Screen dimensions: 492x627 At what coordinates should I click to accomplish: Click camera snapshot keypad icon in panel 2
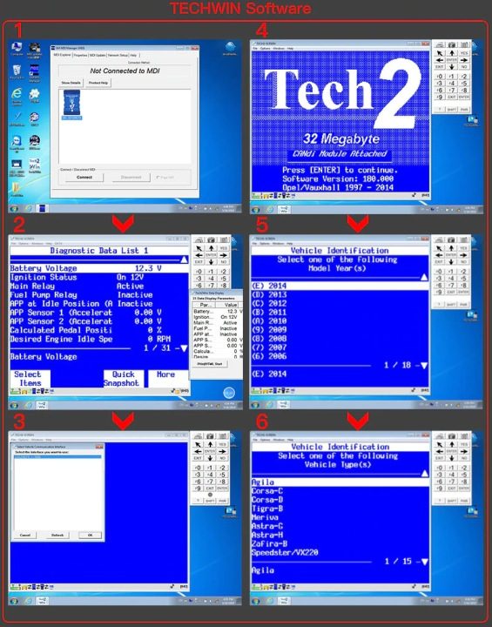212,239
